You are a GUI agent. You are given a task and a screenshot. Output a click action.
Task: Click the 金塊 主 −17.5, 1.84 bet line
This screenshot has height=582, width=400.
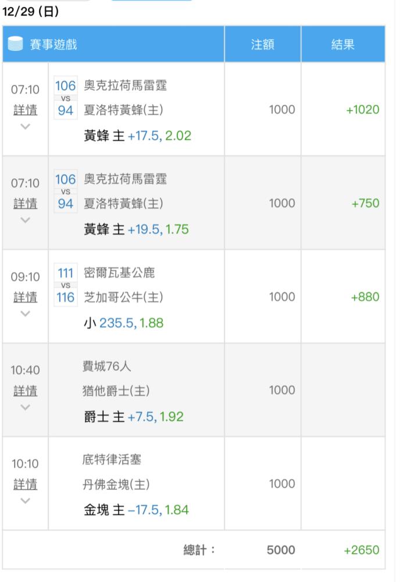coord(136,510)
